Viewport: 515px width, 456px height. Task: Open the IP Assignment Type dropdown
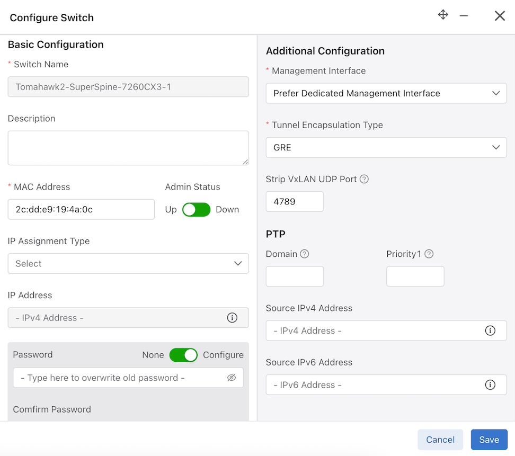point(128,264)
